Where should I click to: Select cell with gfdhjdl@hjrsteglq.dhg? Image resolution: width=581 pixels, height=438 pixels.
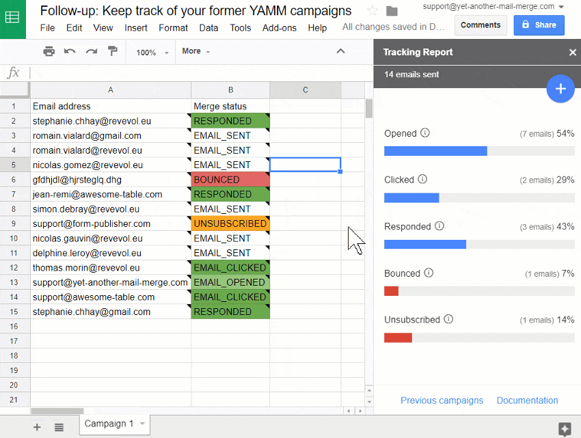111,180
